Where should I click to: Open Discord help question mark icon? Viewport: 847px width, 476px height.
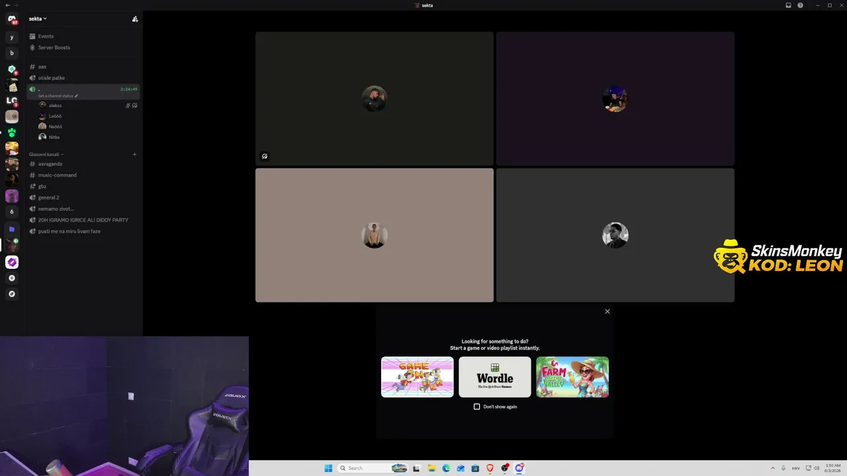tap(800, 5)
